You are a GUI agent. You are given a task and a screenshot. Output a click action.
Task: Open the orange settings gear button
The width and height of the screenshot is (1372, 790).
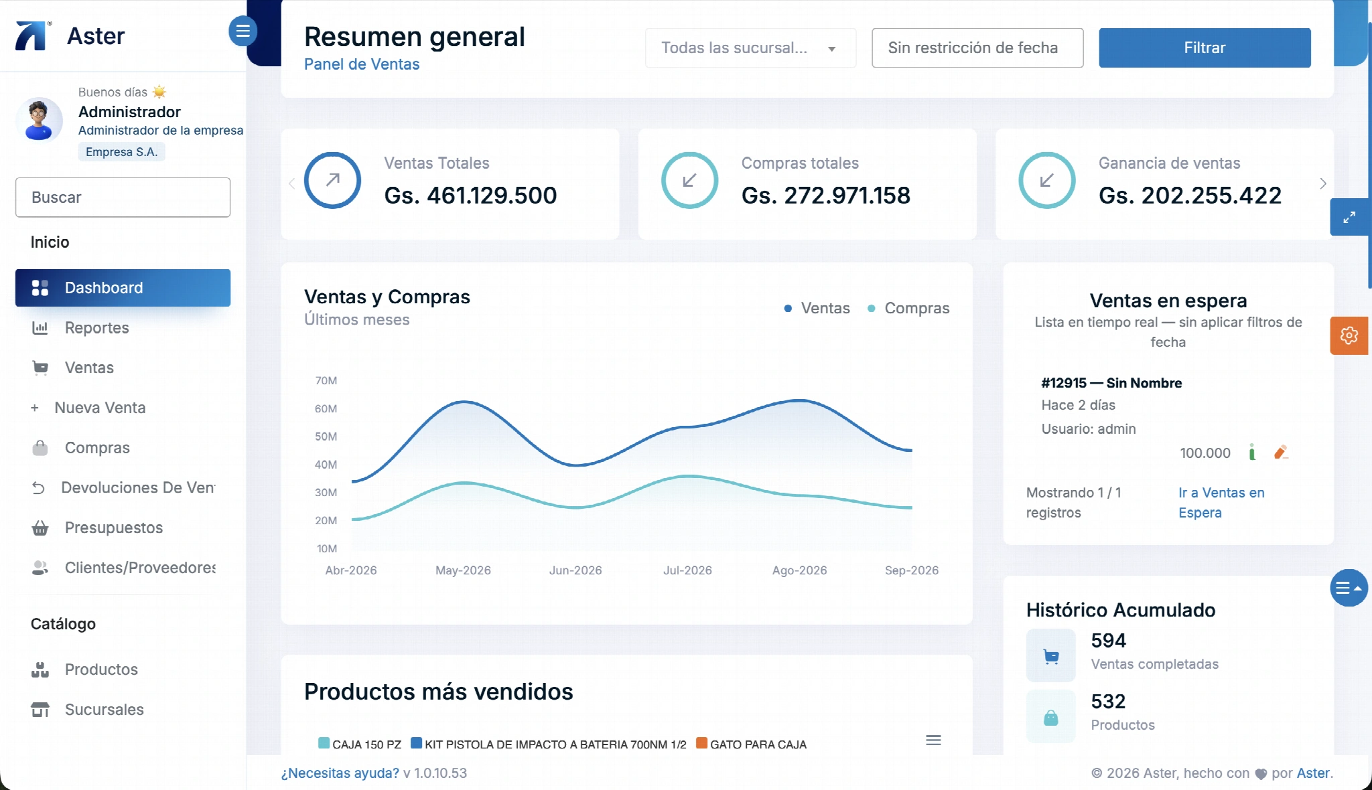pyautogui.click(x=1349, y=335)
